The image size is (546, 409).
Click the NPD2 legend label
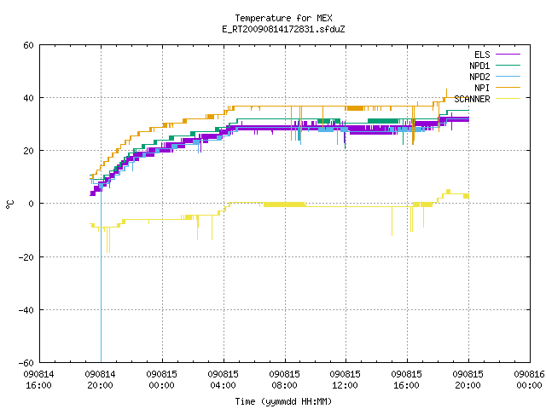click(x=479, y=77)
